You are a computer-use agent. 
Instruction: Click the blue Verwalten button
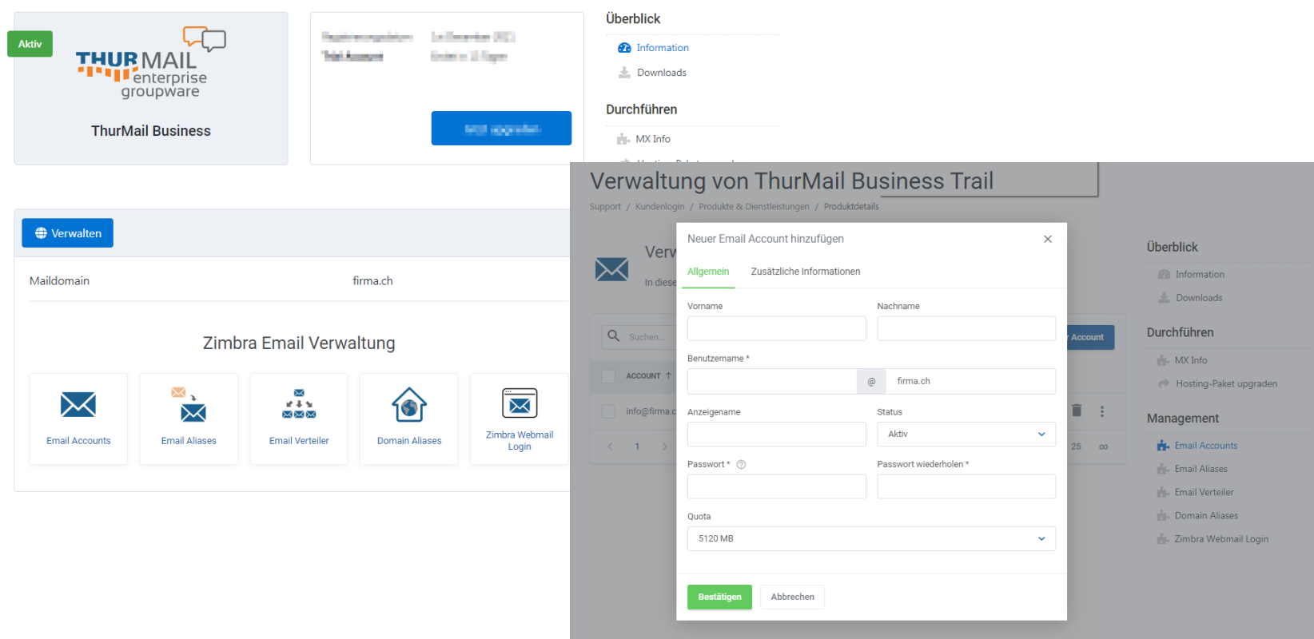[x=67, y=233]
